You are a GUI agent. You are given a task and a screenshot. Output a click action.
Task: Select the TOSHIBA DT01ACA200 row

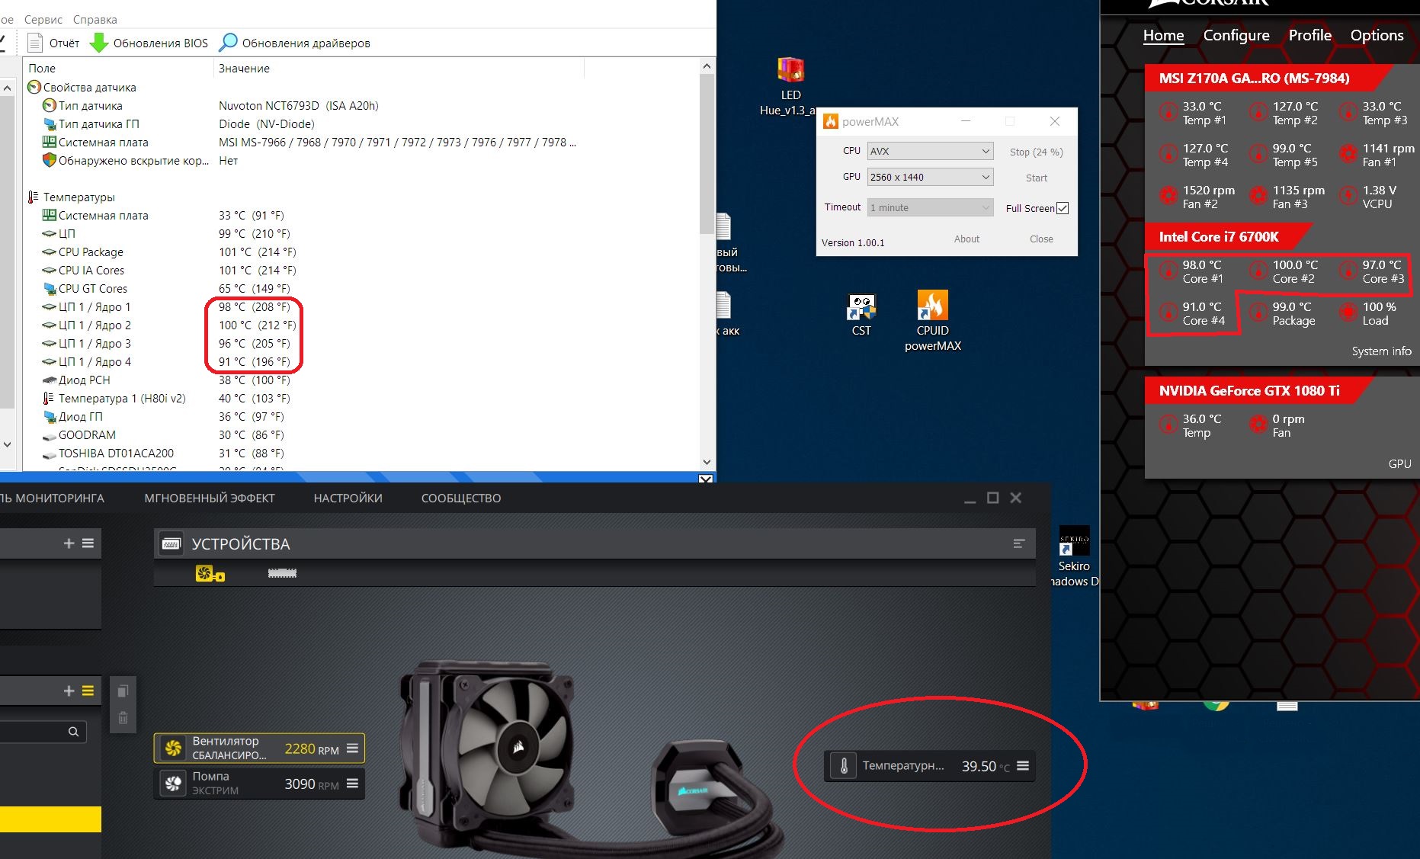360,454
